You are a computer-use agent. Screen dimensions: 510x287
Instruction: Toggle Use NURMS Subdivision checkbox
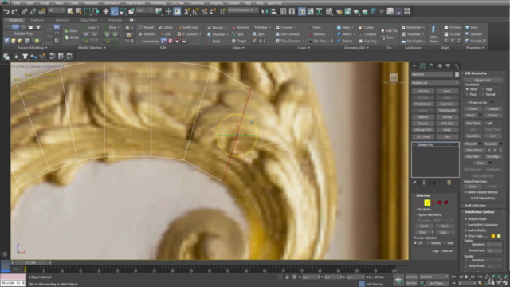[466, 225]
